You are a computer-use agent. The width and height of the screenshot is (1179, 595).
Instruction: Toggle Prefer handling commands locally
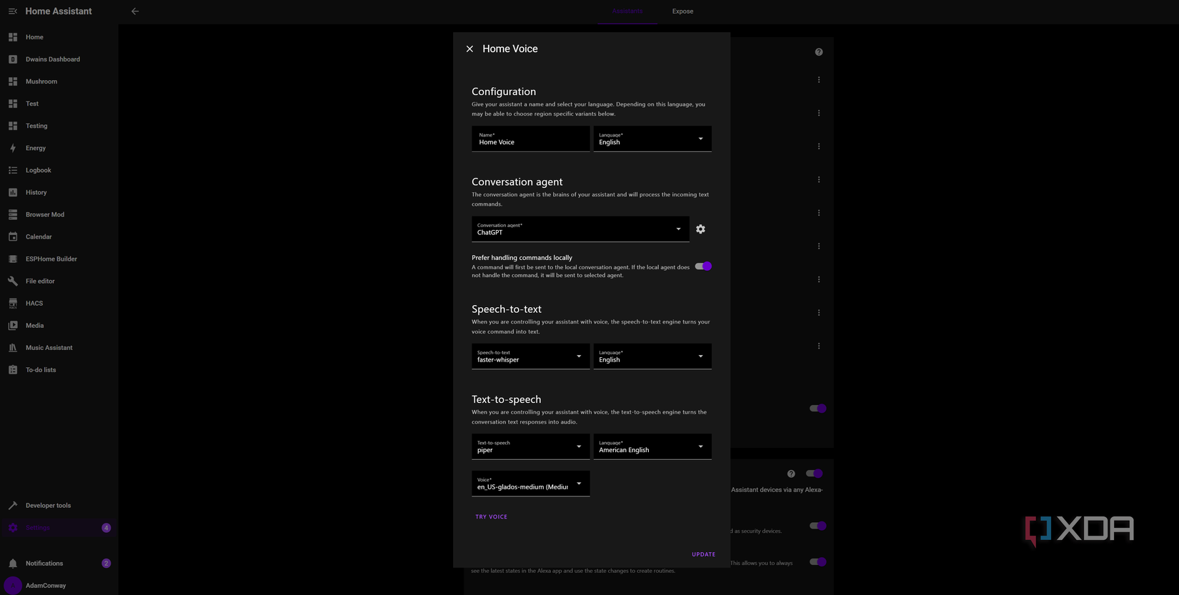[703, 266]
